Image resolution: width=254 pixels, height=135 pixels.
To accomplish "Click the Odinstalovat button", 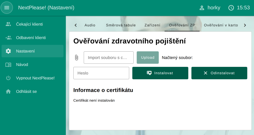I will click(219, 73).
